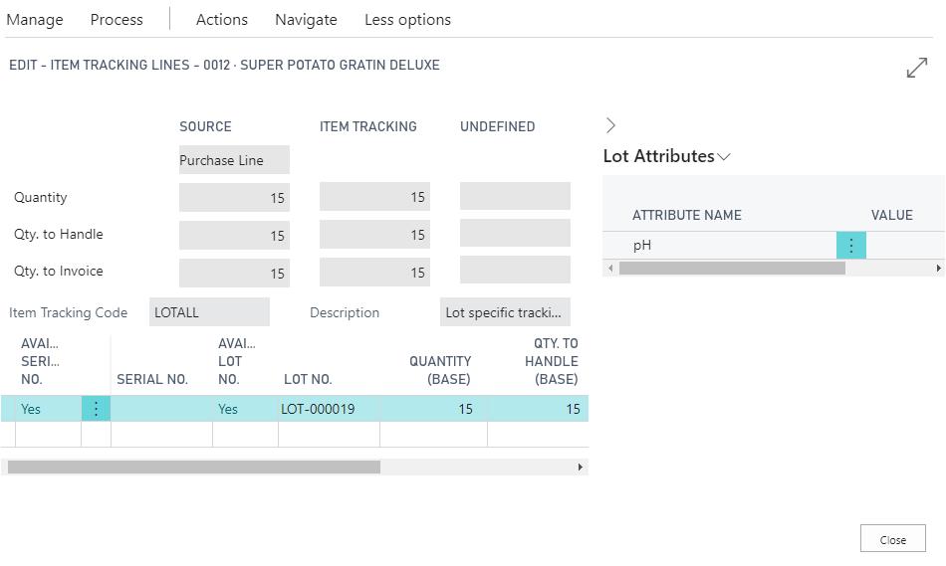The width and height of the screenshot is (946, 566).
Task: Click the Quantity (Base) cell showing 15
Action: click(433, 409)
